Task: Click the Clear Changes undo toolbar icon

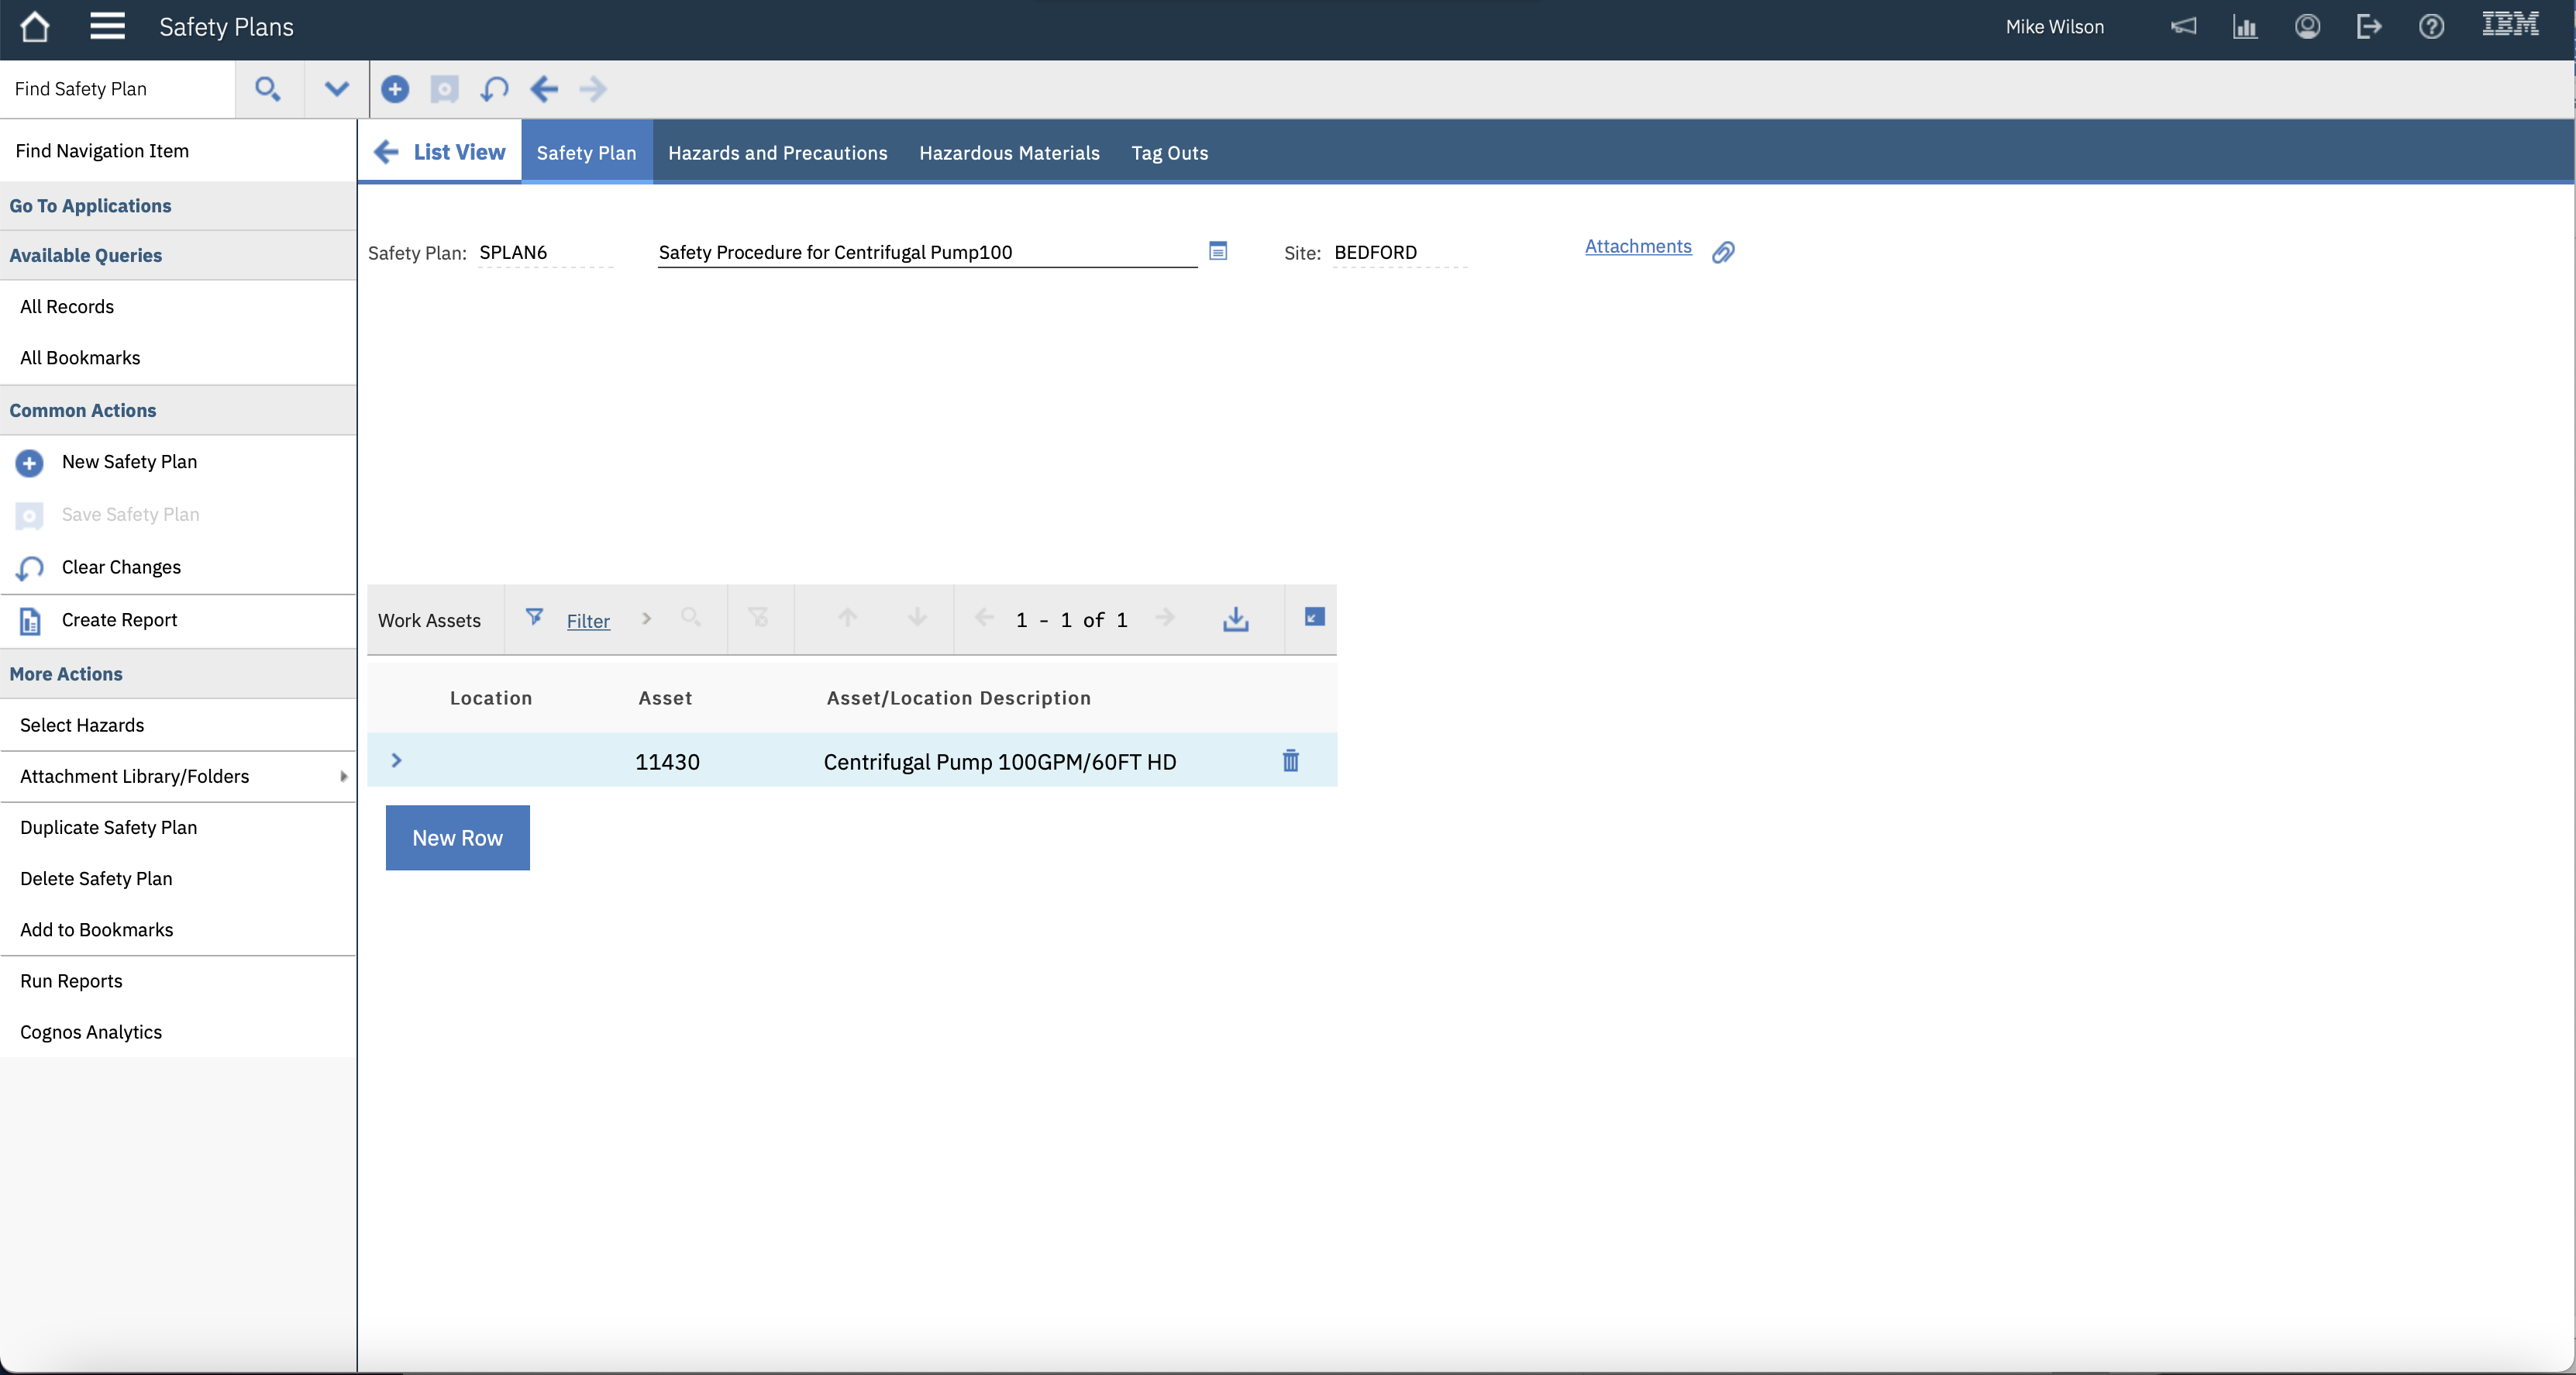Action: pyautogui.click(x=494, y=89)
